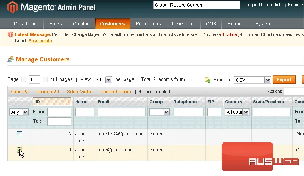Go to previous page arrow

point(24,79)
